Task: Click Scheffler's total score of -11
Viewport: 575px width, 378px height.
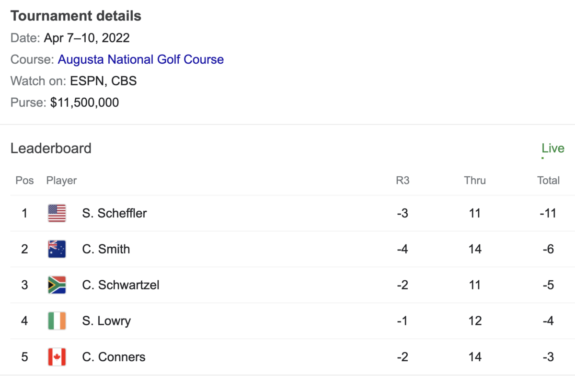Action: [548, 213]
